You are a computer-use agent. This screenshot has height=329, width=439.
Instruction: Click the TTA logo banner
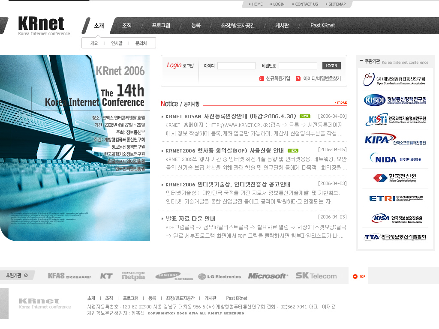click(x=395, y=237)
